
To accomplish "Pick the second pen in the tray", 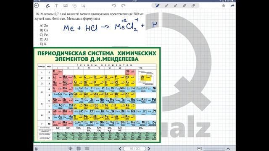I will (x=166, y=5).
